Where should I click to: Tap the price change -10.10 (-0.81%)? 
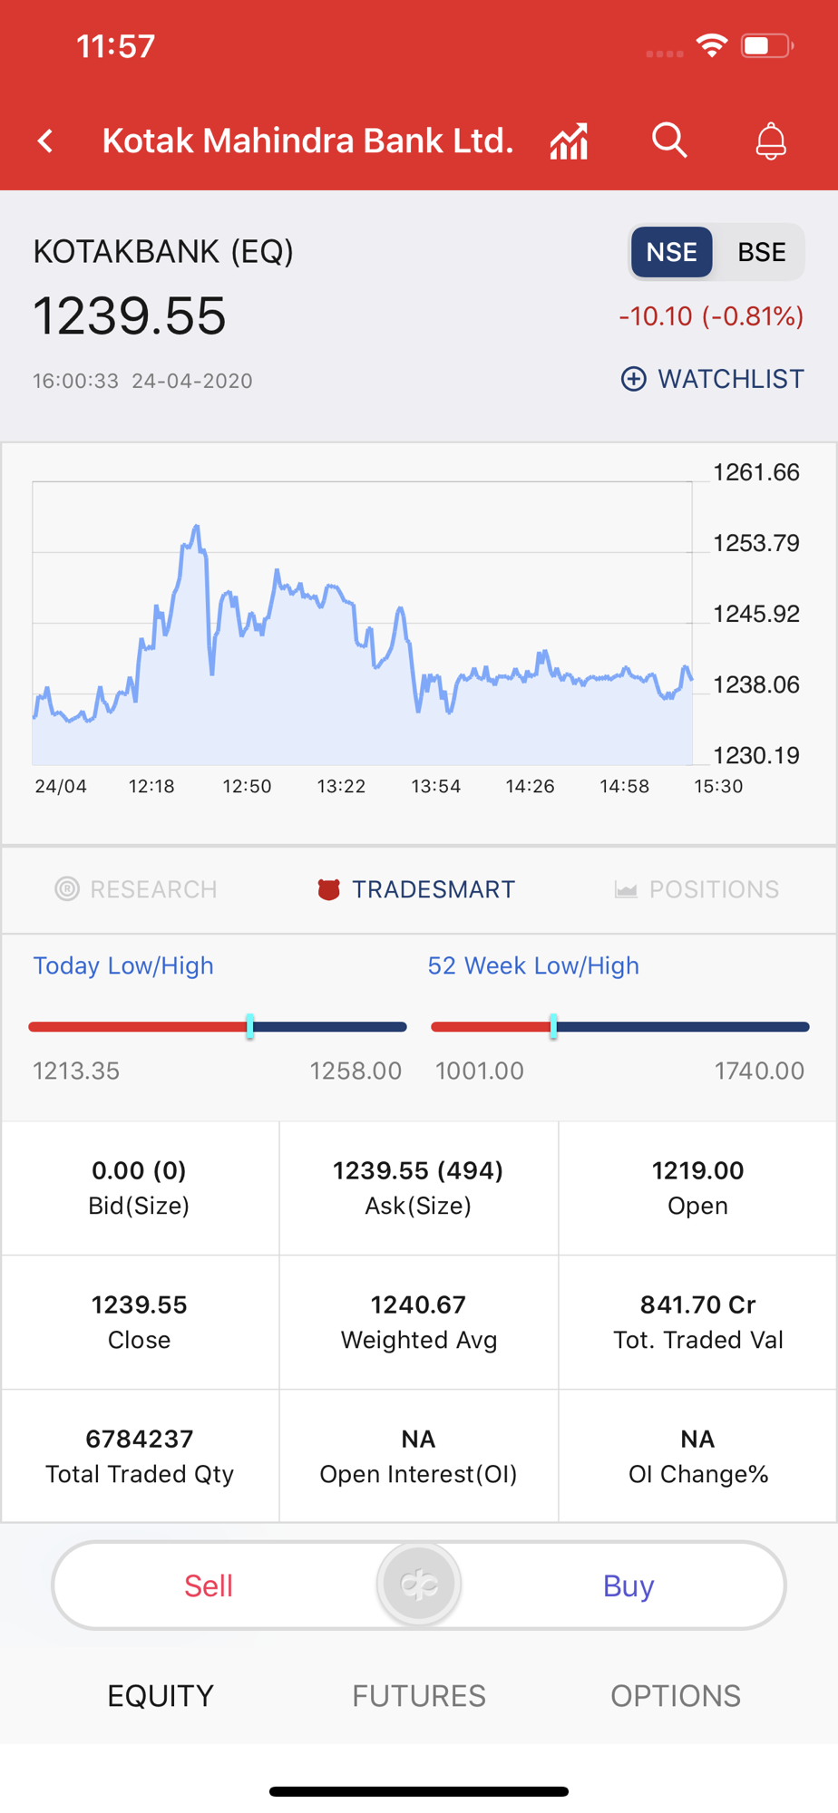pyautogui.click(x=711, y=315)
